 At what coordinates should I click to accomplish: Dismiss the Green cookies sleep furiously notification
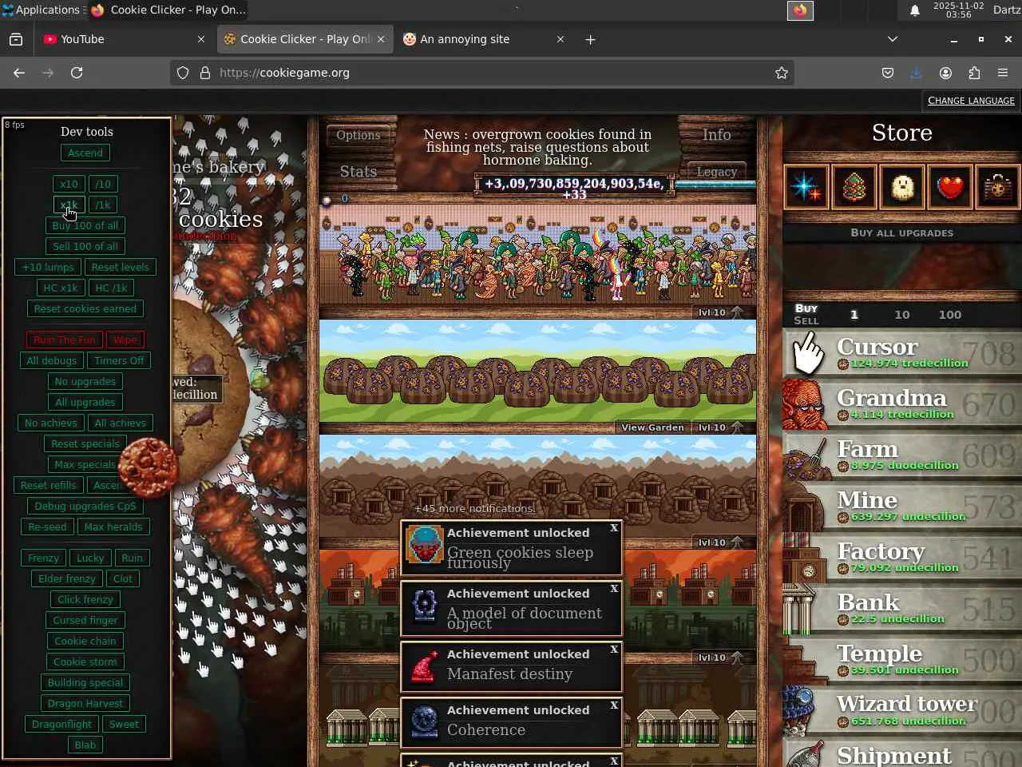614,528
